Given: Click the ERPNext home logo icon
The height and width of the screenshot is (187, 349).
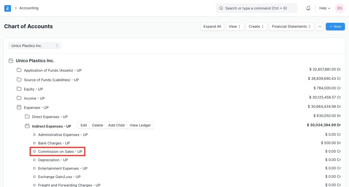Looking at the screenshot, I should 8,8.
